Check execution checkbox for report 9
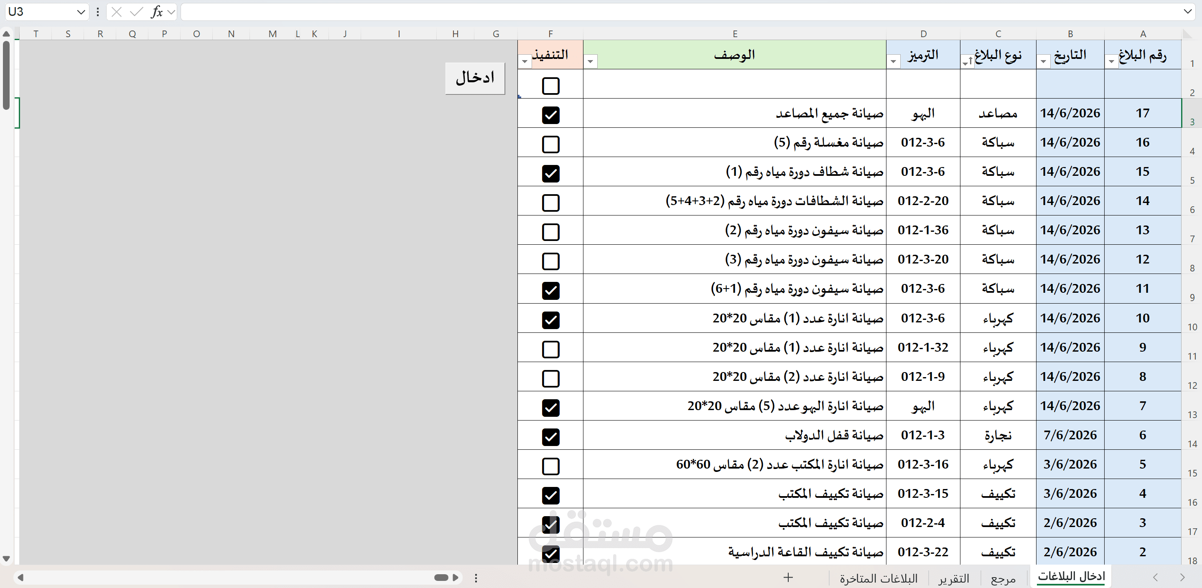This screenshot has height=588, width=1202. coord(550,349)
